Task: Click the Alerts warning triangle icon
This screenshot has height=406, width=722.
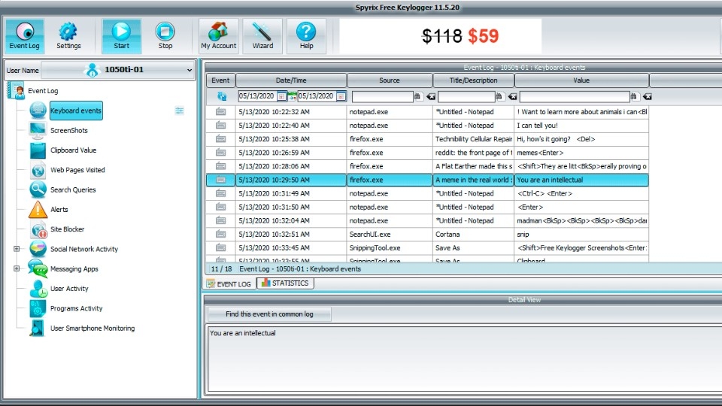Action: [x=38, y=210]
